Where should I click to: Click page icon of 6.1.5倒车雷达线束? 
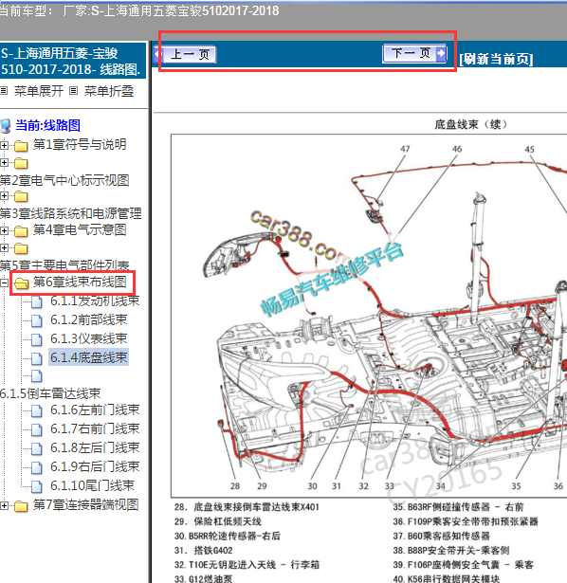tap(36, 376)
